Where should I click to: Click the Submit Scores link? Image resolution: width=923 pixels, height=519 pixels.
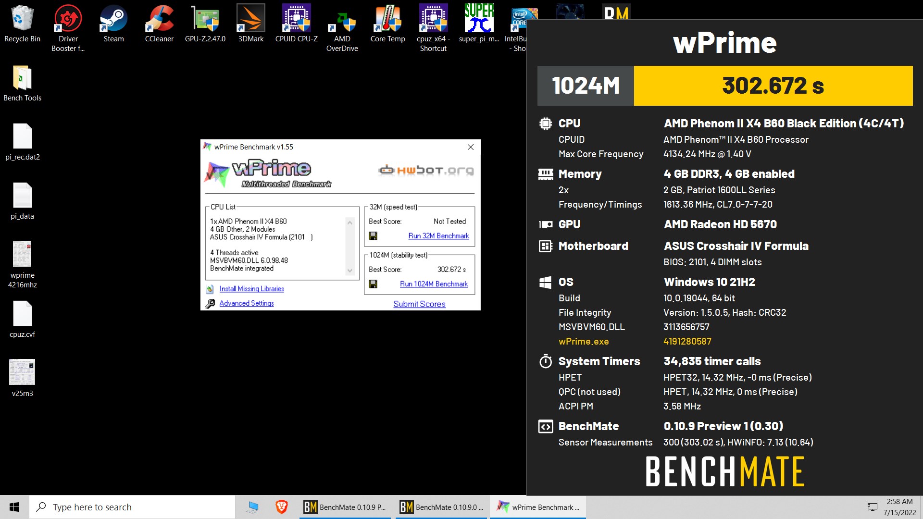tap(419, 304)
